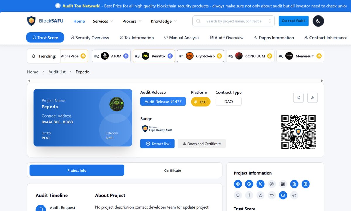Expand the Knowledge dropdown menu

[x=164, y=21]
